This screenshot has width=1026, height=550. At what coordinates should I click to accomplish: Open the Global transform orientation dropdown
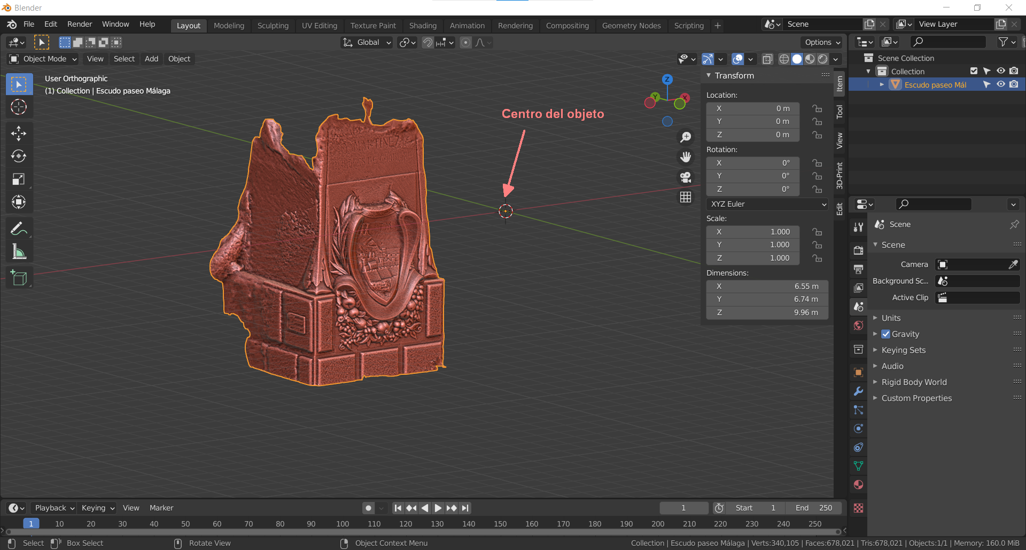coord(367,42)
